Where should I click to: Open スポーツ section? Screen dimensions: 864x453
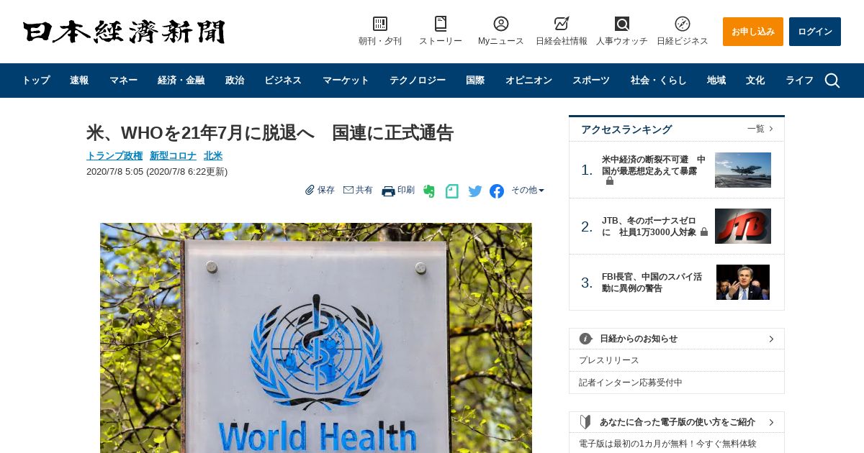[591, 81]
